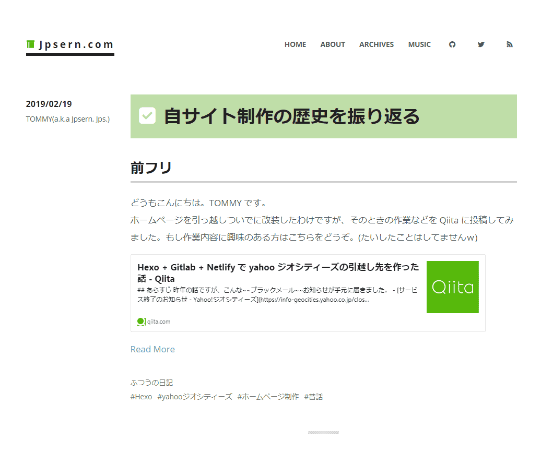The height and width of the screenshot is (463, 541).
Task: Select the #Hexo tag link
Action: pos(141,397)
